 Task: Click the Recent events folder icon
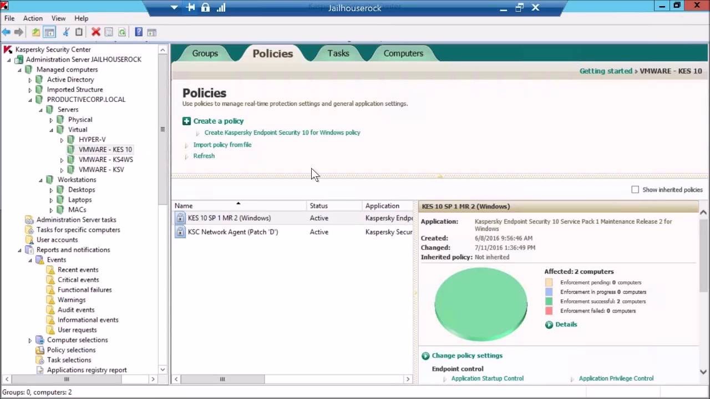(x=51, y=270)
